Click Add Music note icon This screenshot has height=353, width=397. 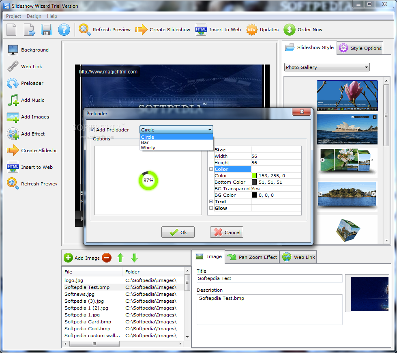pos(13,100)
